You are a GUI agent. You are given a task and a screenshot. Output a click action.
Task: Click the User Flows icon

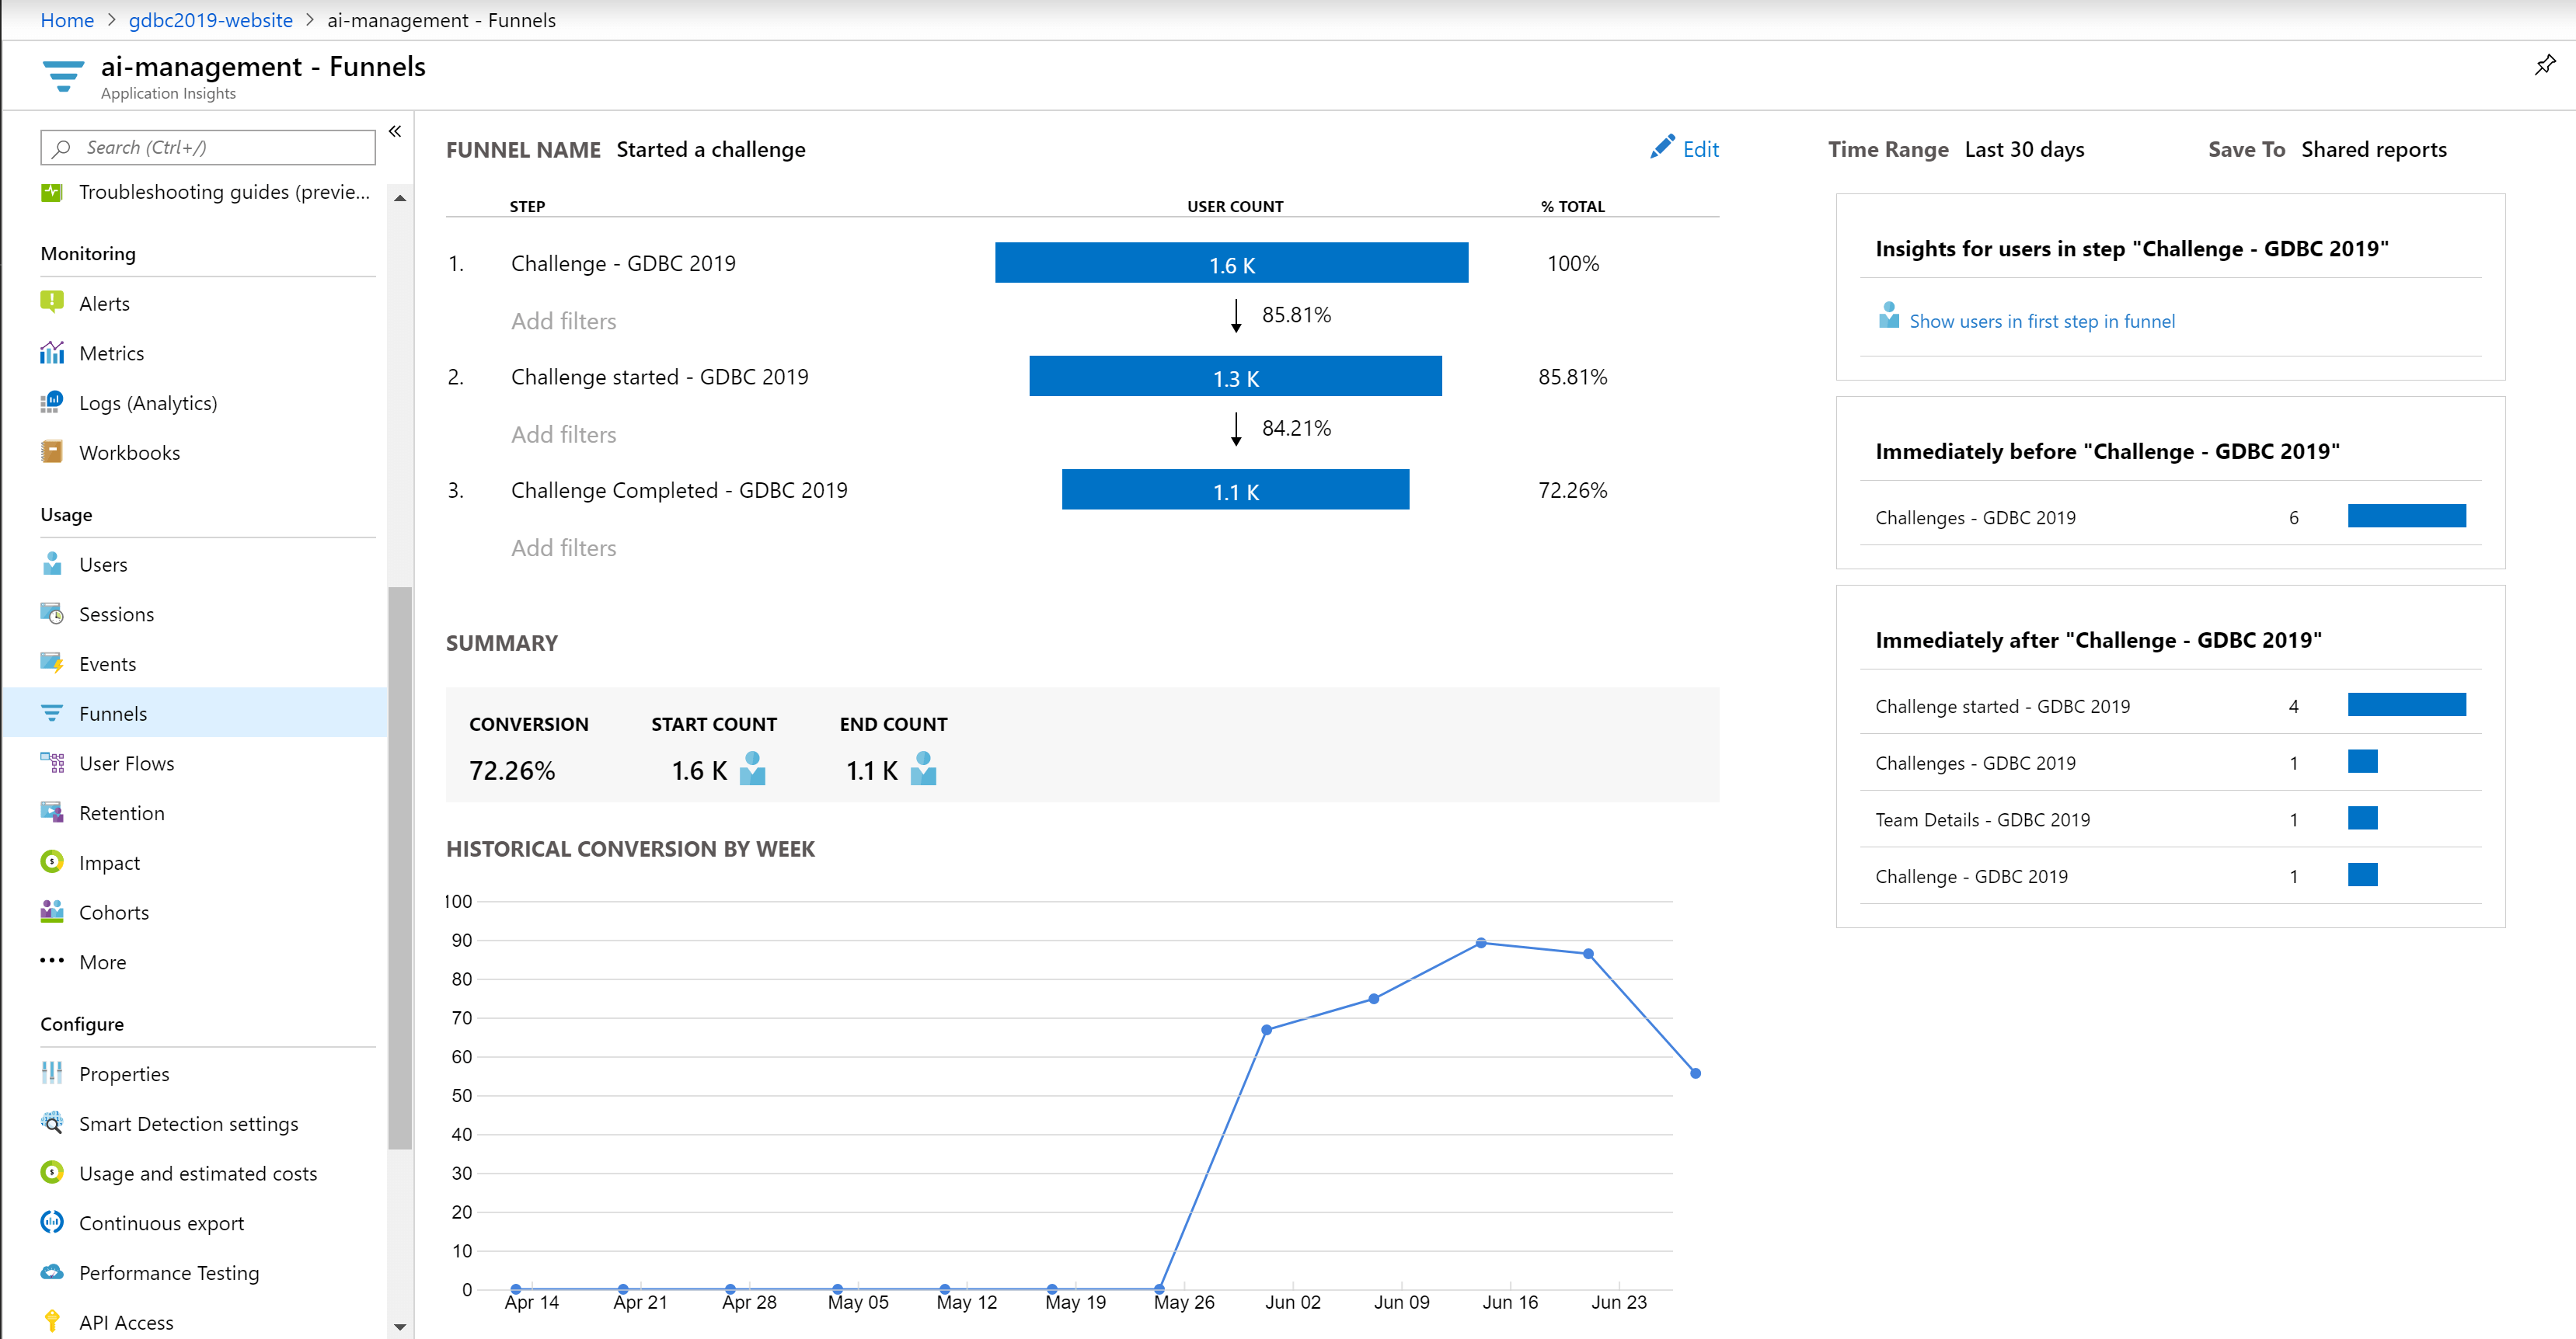tap(52, 763)
